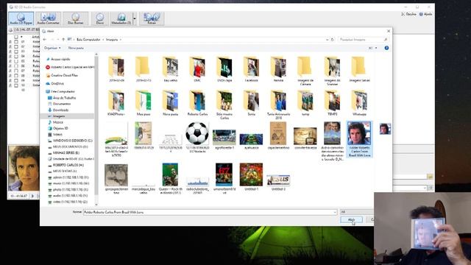Click the Abrir button to open file
The height and width of the screenshot is (265, 471).
click(x=351, y=219)
